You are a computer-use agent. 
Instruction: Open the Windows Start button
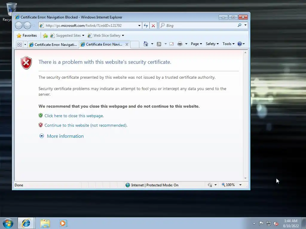click(x=8, y=223)
